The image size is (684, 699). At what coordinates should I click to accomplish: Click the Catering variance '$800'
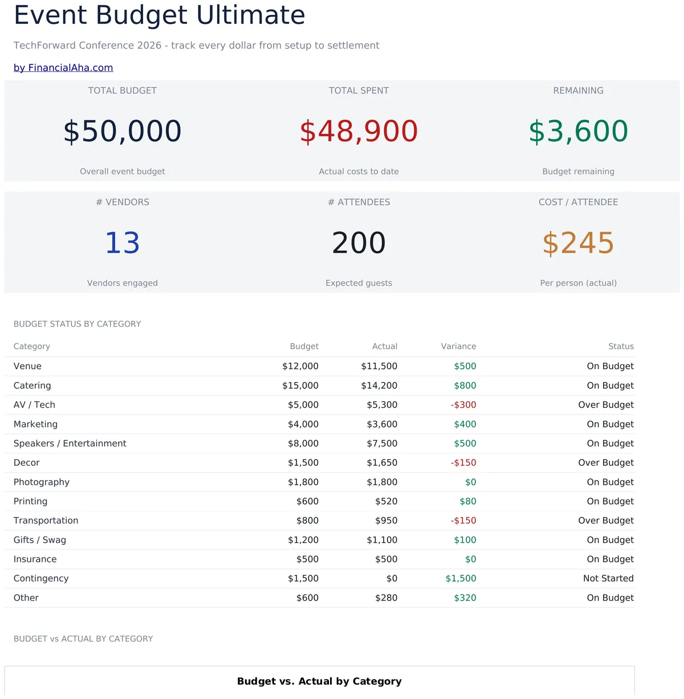[x=465, y=386]
